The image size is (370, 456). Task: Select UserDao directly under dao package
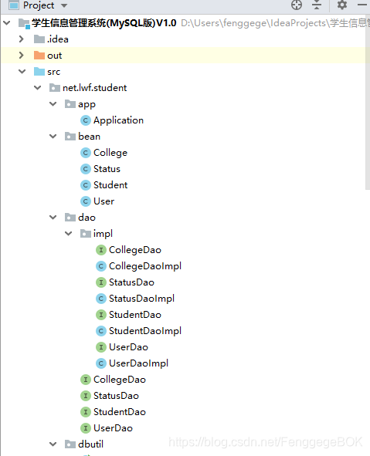pyautogui.click(x=113, y=428)
